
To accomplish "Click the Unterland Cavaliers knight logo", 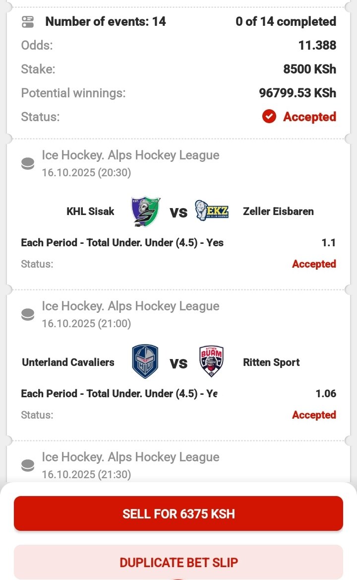I will pyautogui.click(x=145, y=362).
